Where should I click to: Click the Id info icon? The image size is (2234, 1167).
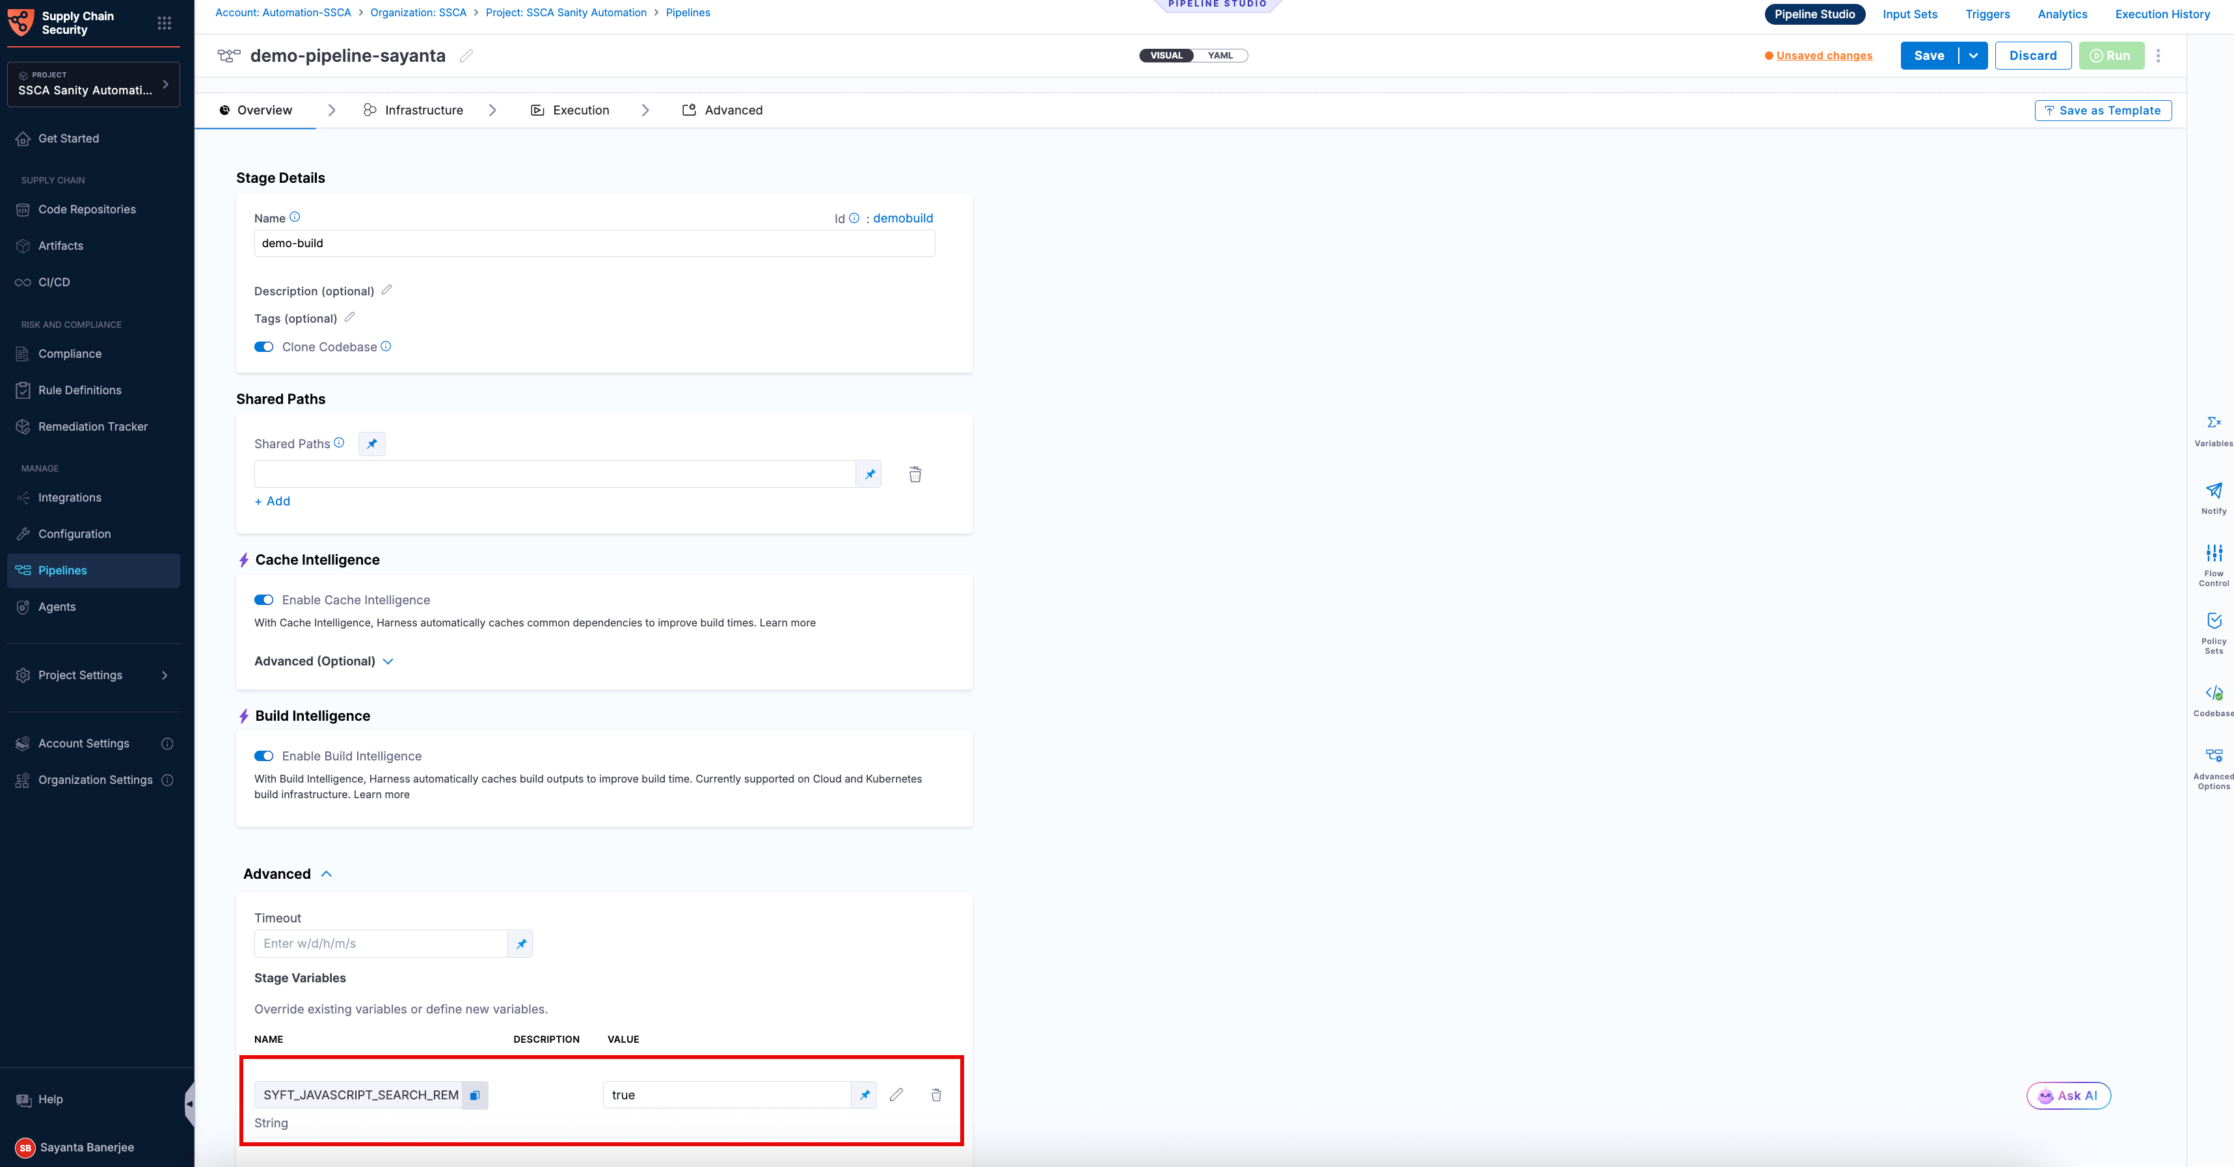tap(854, 218)
